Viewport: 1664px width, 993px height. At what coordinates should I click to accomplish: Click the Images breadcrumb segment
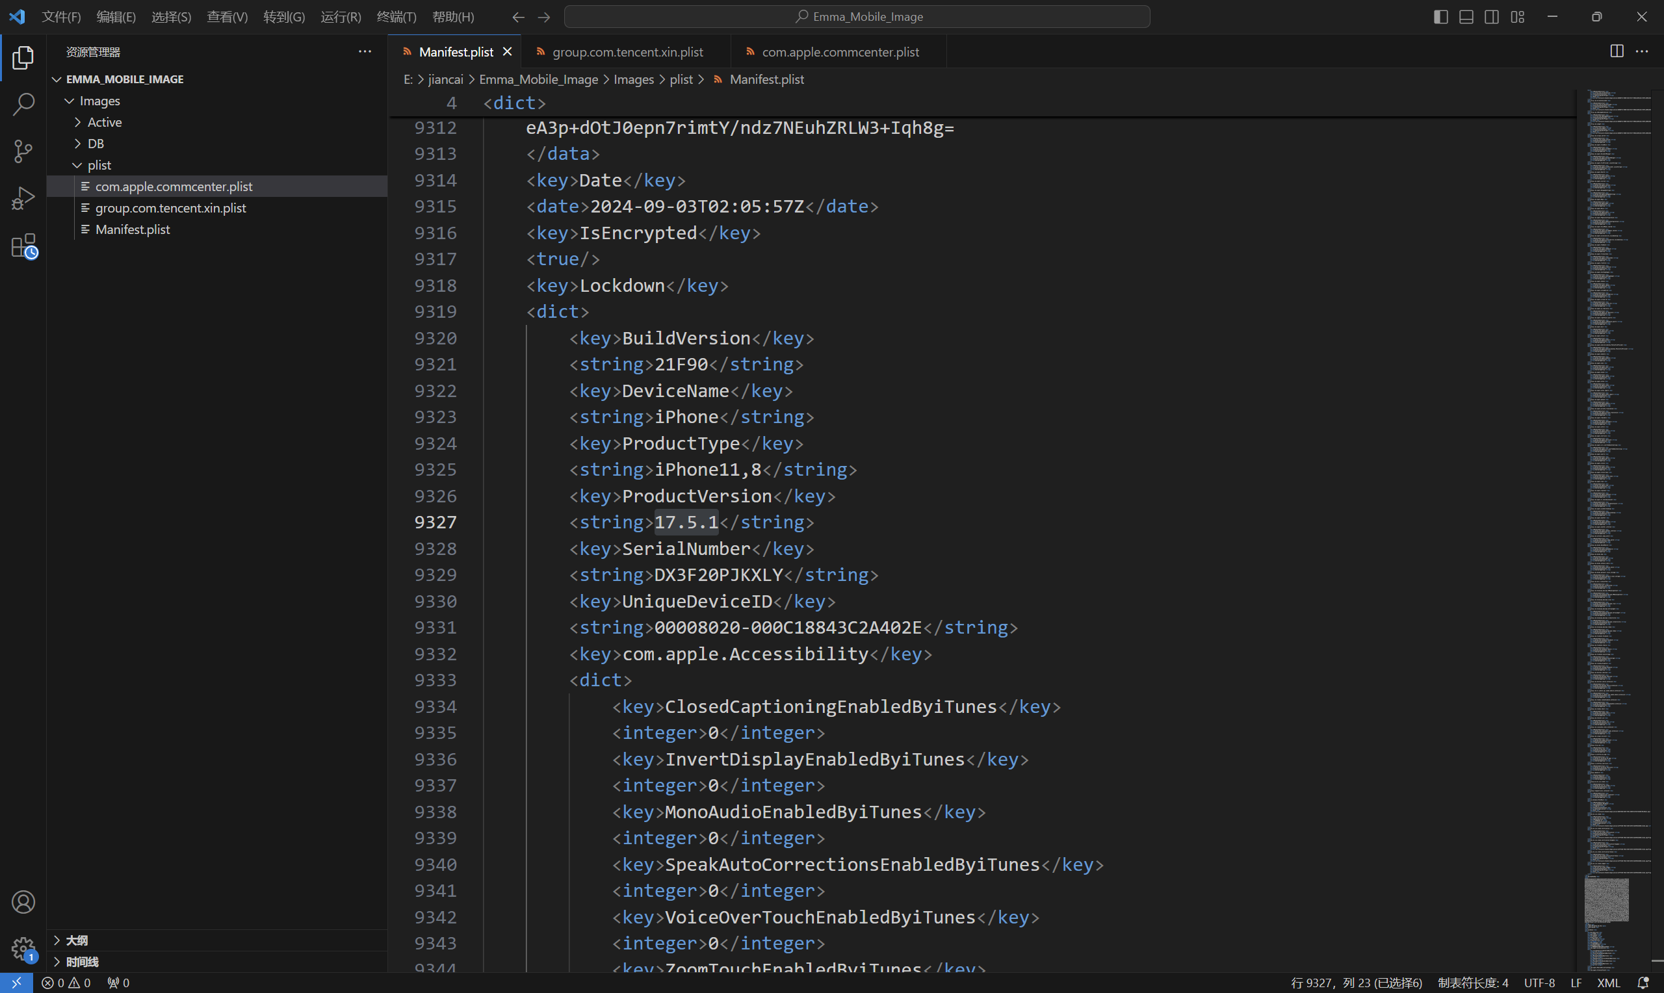point(634,79)
